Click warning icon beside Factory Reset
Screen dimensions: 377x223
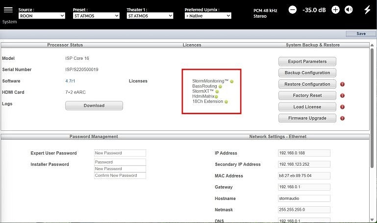342,96
